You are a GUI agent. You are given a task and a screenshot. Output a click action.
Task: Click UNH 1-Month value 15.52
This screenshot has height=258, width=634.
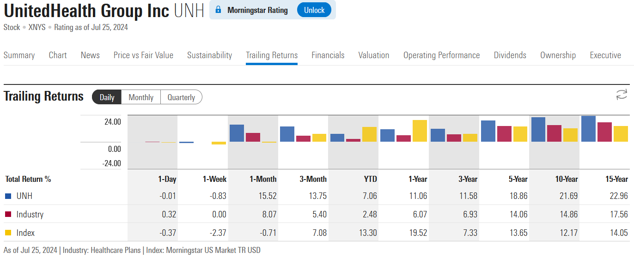point(267,196)
